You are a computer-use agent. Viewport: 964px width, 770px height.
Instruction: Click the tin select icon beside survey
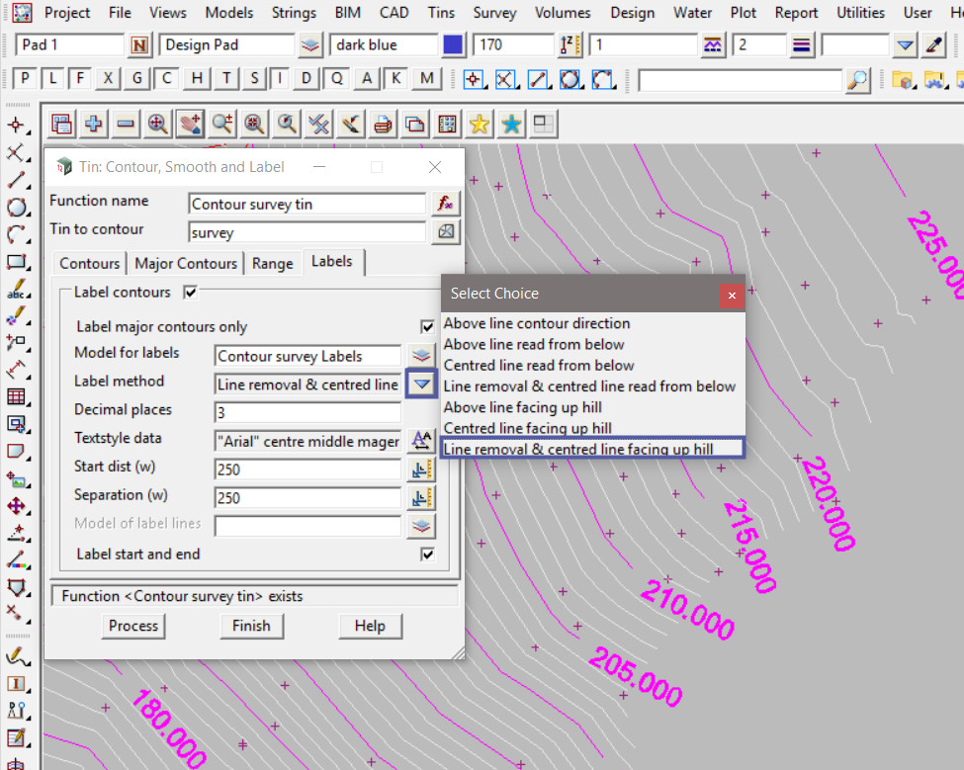[x=446, y=232]
